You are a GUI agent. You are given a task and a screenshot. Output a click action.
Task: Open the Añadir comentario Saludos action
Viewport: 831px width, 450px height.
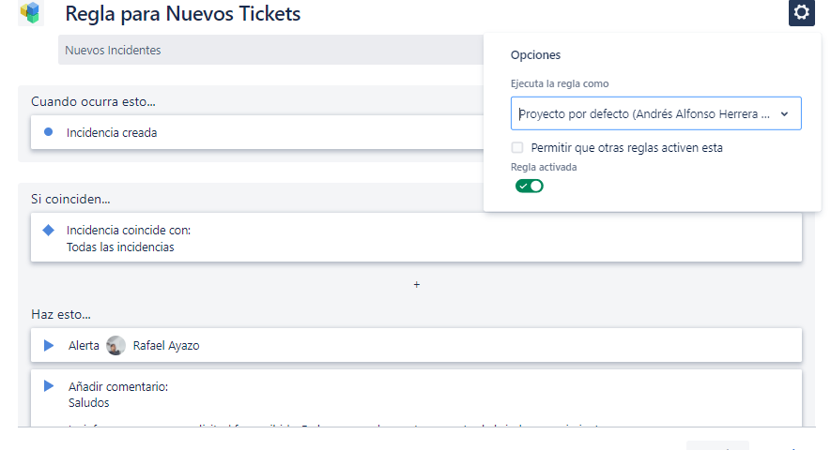click(x=416, y=398)
